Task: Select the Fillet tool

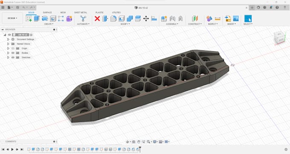Action: (x=113, y=18)
